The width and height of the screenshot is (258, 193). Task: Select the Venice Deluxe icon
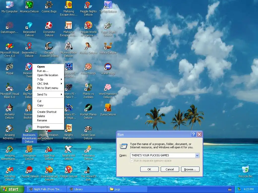coord(108,46)
